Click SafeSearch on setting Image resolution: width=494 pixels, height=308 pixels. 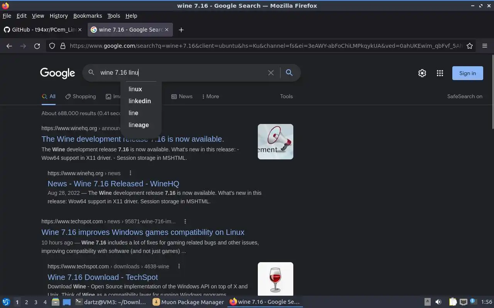coord(465,96)
